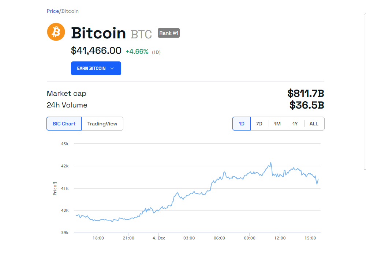Show the ALL time range

click(x=314, y=124)
